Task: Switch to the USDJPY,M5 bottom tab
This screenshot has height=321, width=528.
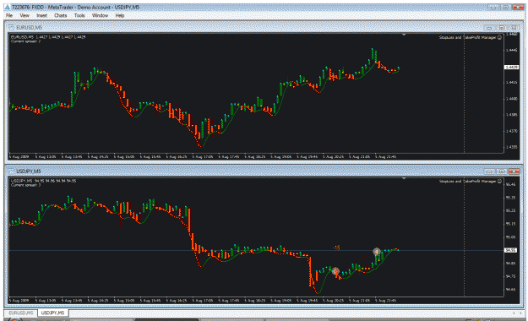Action: pos(52,313)
